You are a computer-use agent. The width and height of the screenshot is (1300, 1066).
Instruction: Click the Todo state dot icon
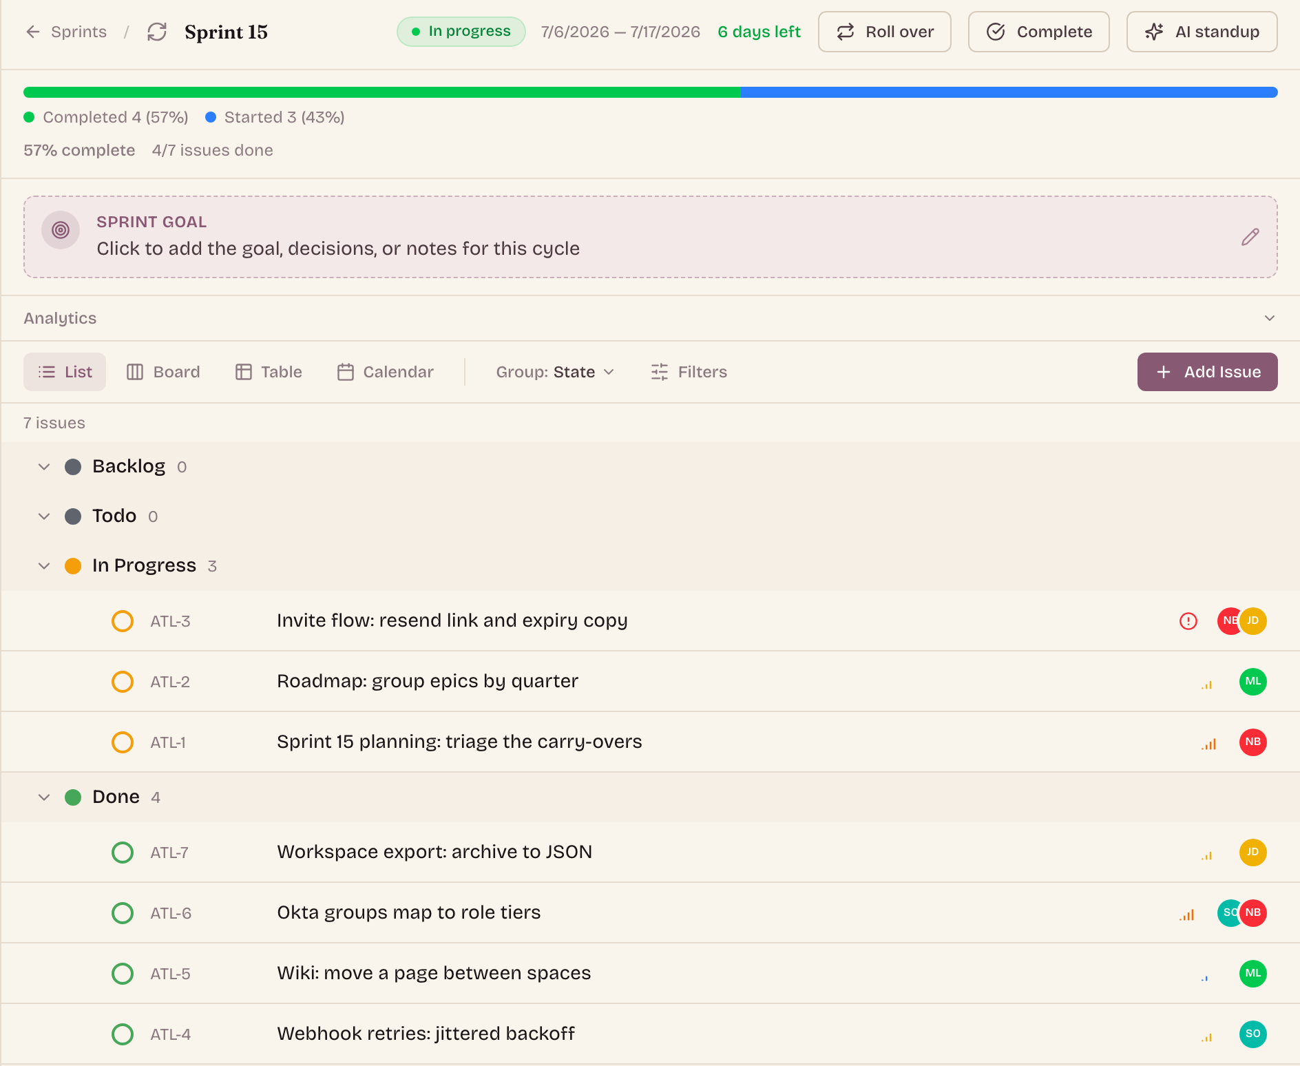click(x=73, y=516)
